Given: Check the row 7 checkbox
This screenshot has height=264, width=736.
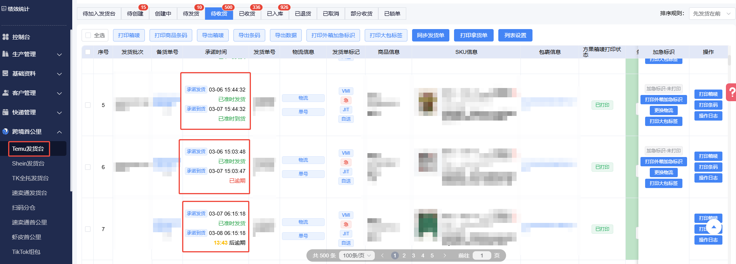Looking at the screenshot, I should (88, 229).
